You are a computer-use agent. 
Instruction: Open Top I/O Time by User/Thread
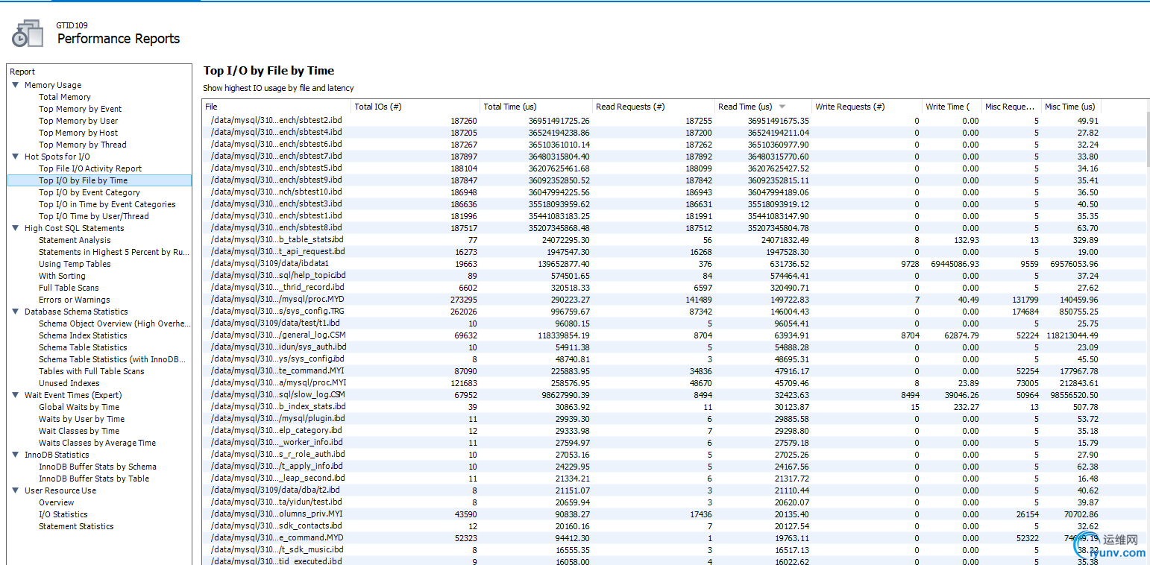click(94, 216)
